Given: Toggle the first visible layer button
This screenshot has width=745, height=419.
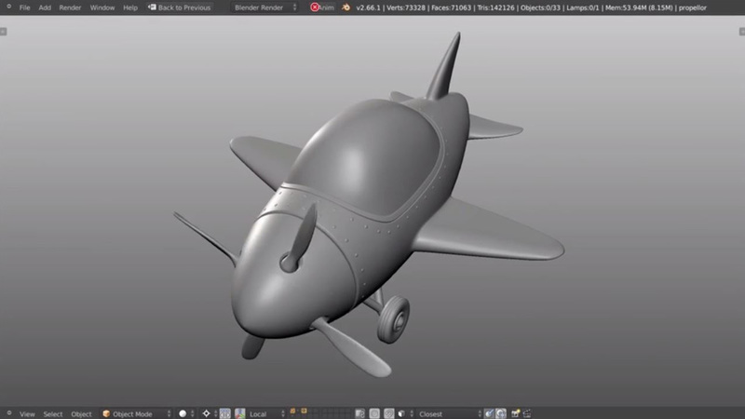Looking at the screenshot, I should [292, 411].
